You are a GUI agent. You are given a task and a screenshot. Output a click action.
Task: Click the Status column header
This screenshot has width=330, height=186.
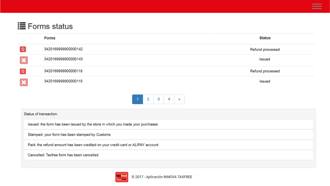(x=265, y=38)
